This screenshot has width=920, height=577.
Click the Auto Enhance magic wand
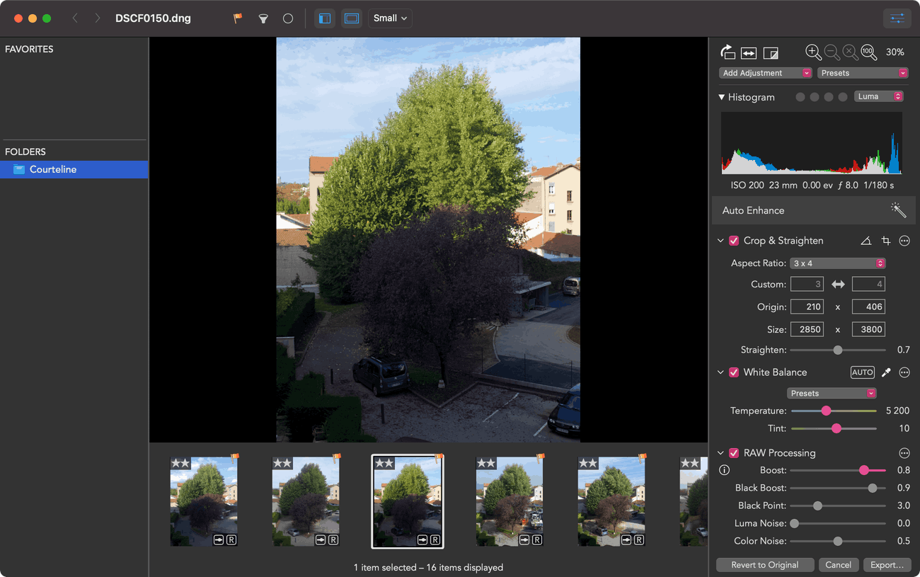(x=897, y=210)
